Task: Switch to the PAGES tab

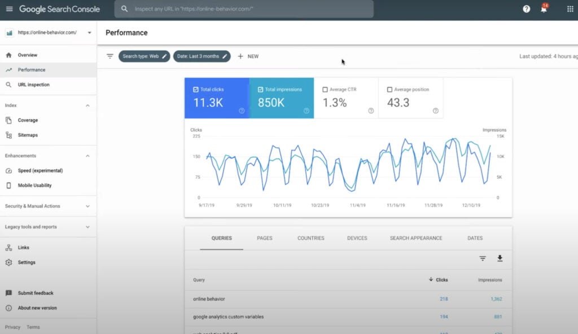Action: pyautogui.click(x=264, y=238)
